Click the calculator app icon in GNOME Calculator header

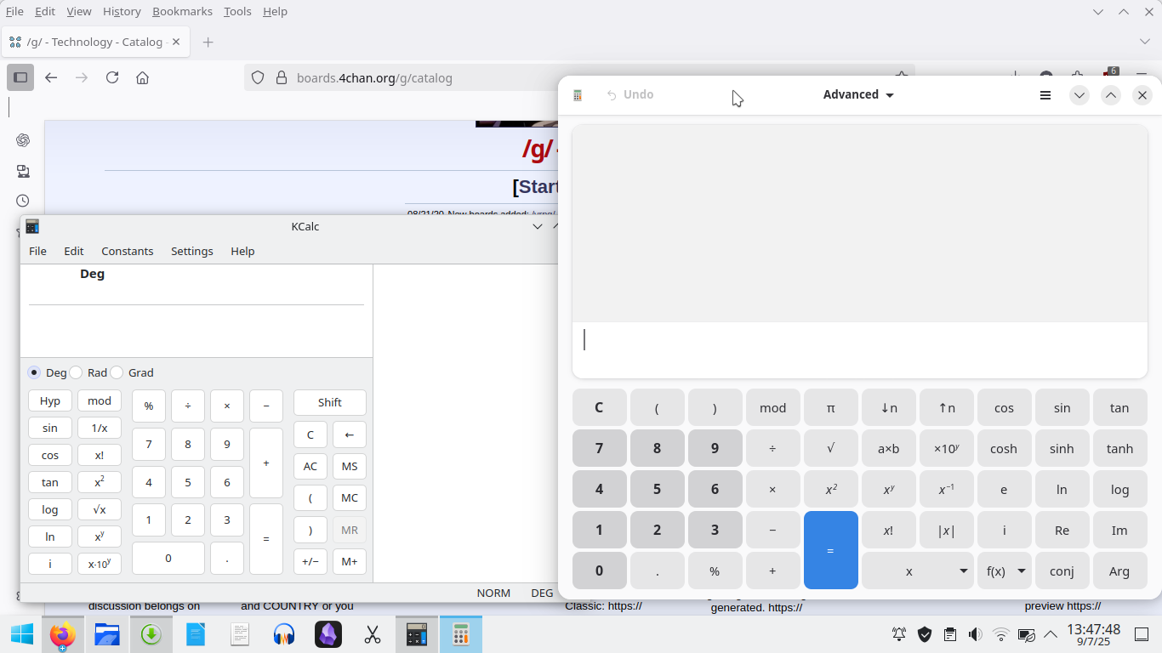tap(578, 95)
